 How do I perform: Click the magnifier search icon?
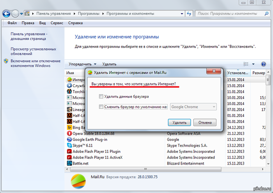tap(266, 14)
